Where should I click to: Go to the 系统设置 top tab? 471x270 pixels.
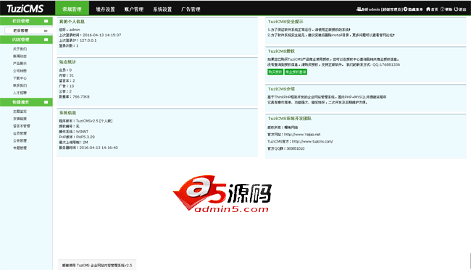point(162,9)
